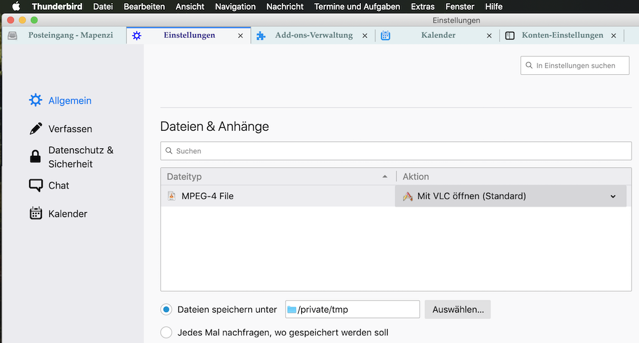Select 'Jedes Mal nachfragen' radio button
This screenshot has height=343, width=639.
coord(166,333)
